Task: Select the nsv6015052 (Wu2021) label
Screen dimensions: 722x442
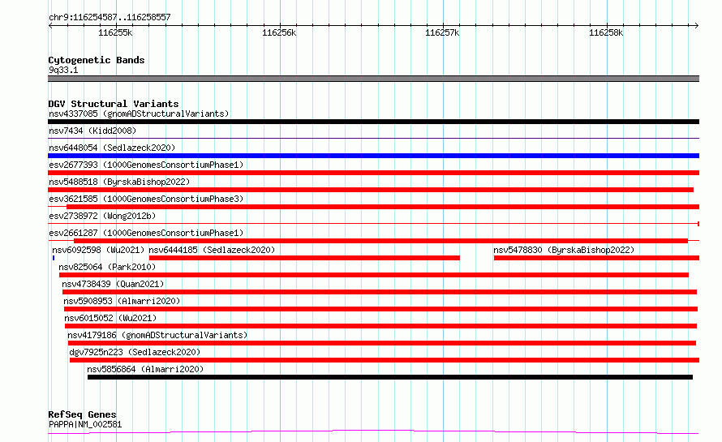Action: pos(110,318)
